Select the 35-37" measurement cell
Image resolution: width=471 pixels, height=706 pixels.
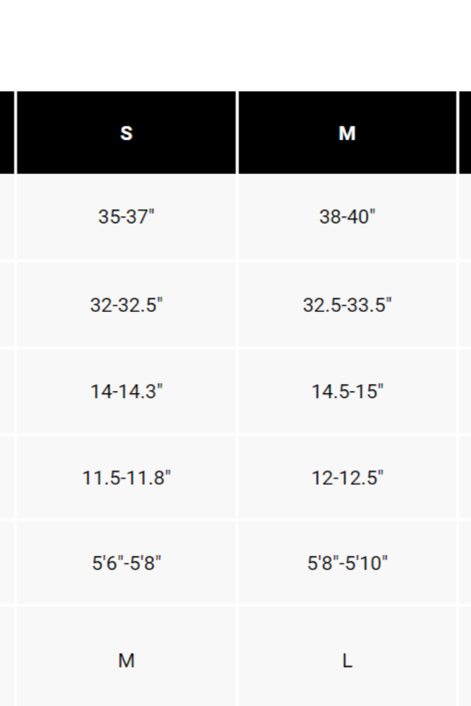126,217
